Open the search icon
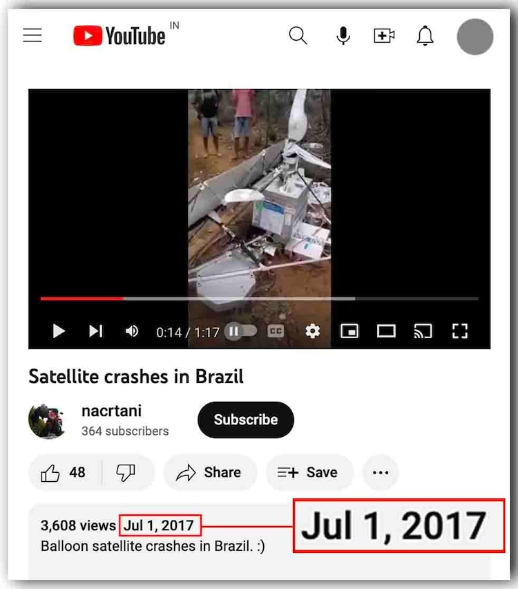 pos(298,36)
